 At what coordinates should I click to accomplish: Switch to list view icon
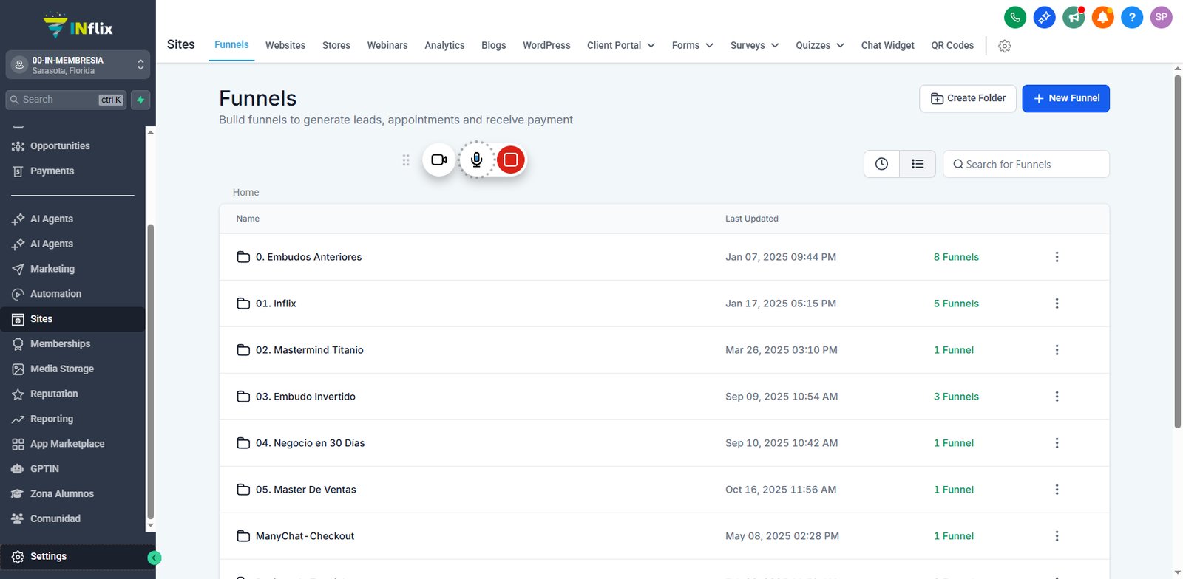(x=918, y=164)
